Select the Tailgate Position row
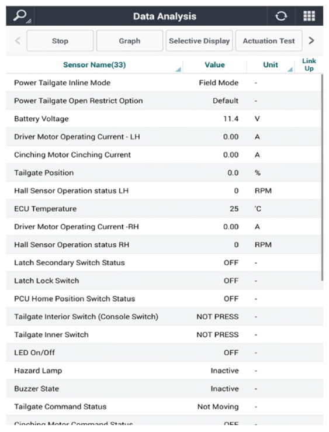329x432 pixels. [164, 173]
